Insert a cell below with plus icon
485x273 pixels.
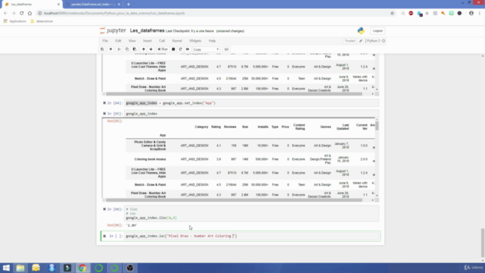pos(111,49)
